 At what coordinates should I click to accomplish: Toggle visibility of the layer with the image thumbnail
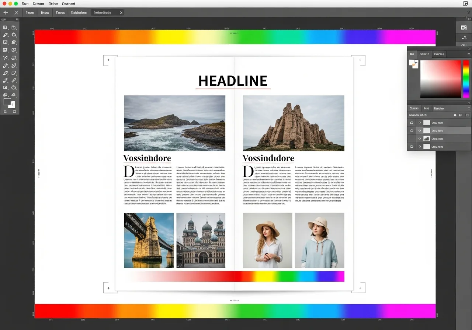[420, 139]
